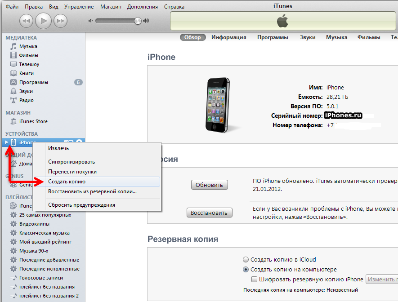
Task: Select the Голосовые записи playlist
Action: tap(41, 278)
